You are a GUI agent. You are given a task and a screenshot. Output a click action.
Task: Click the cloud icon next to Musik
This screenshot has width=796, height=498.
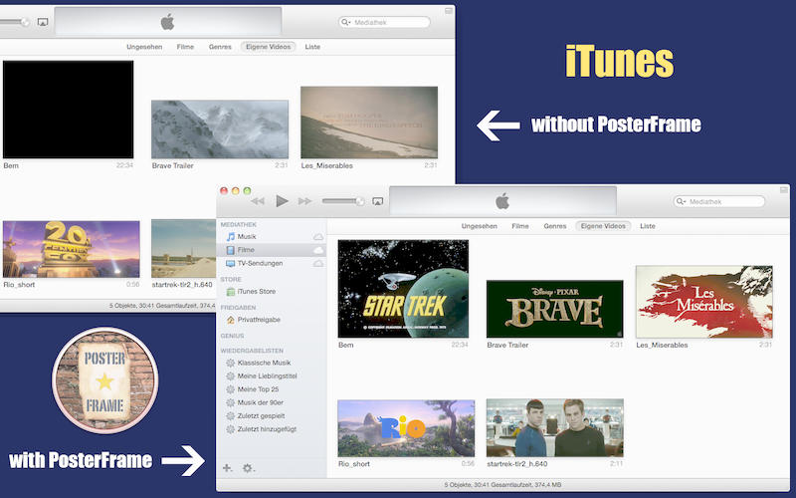(318, 237)
